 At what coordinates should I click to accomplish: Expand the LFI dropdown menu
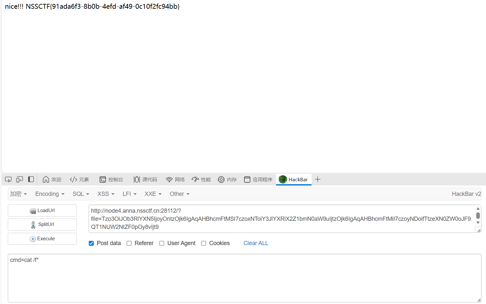coord(129,194)
